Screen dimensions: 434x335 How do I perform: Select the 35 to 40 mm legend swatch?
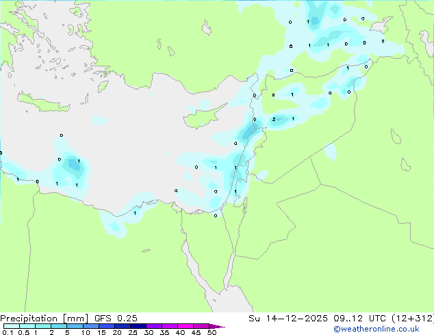170,326
